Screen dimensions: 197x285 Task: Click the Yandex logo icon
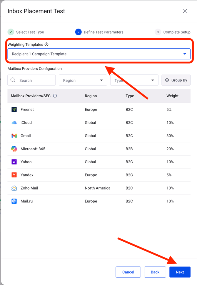(x=14, y=175)
